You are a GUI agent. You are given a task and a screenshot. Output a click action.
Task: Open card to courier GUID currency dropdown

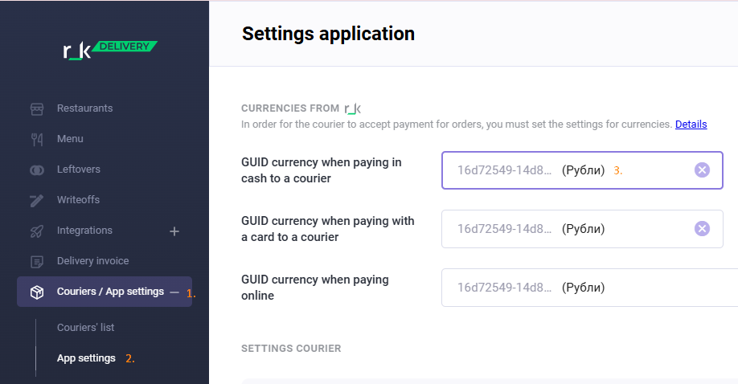582,229
